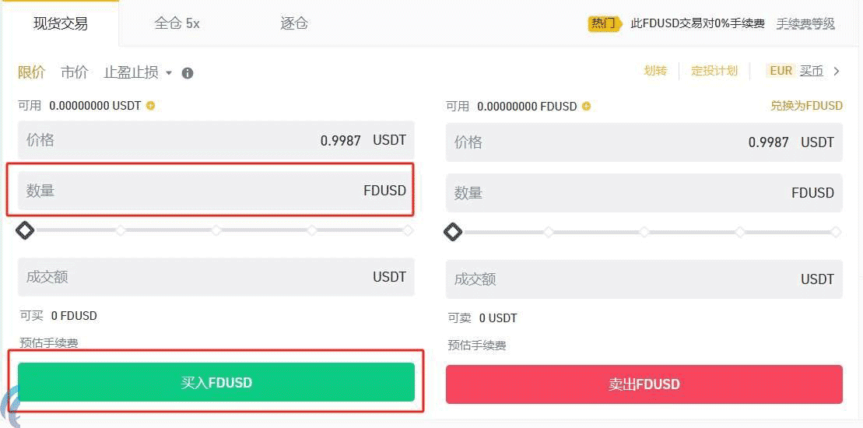This screenshot has height=428, width=863.
Task: Click the right arrow after 买币
Action: 837,71
